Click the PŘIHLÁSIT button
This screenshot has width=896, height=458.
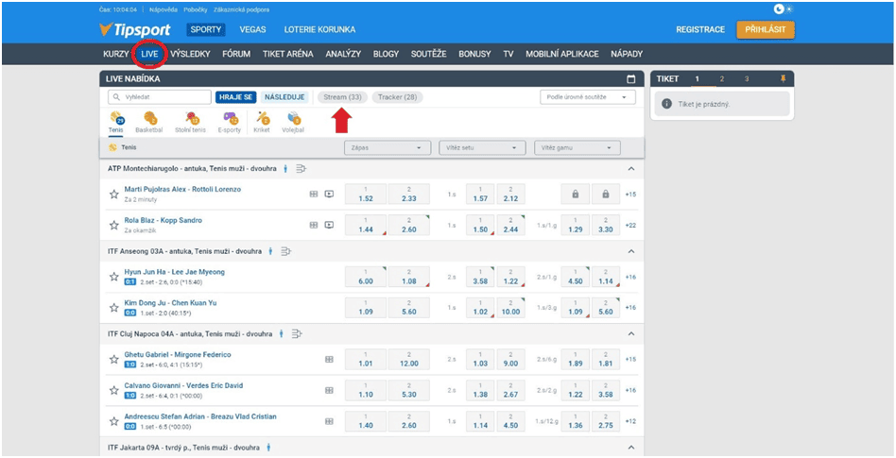click(x=766, y=29)
